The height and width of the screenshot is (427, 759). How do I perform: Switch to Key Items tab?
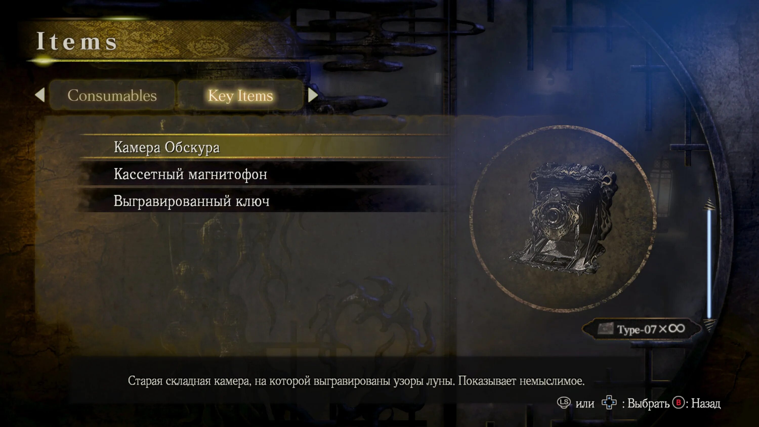coord(240,95)
